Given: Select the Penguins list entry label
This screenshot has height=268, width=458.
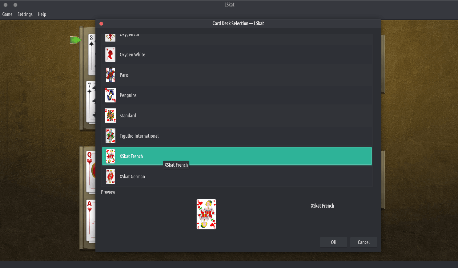Looking at the screenshot, I should pyautogui.click(x=128, y=95).
